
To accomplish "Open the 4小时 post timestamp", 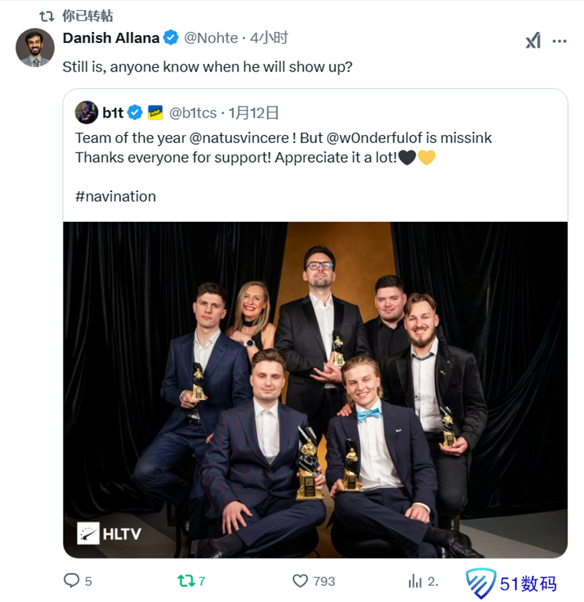I will (269, 37).
